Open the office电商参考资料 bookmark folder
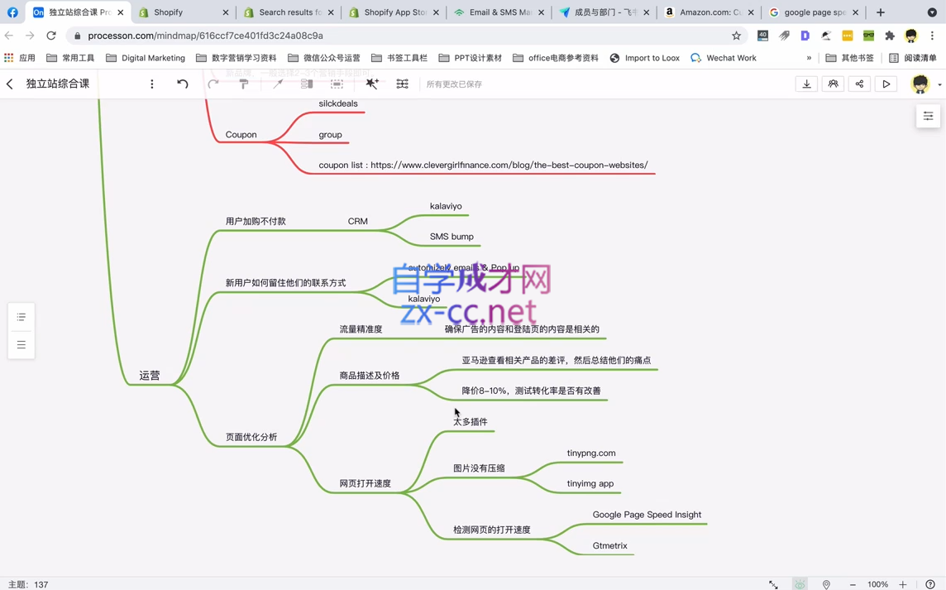Image resolution: width=946 pixels, height=590 pixels. [x=556, y=58]
